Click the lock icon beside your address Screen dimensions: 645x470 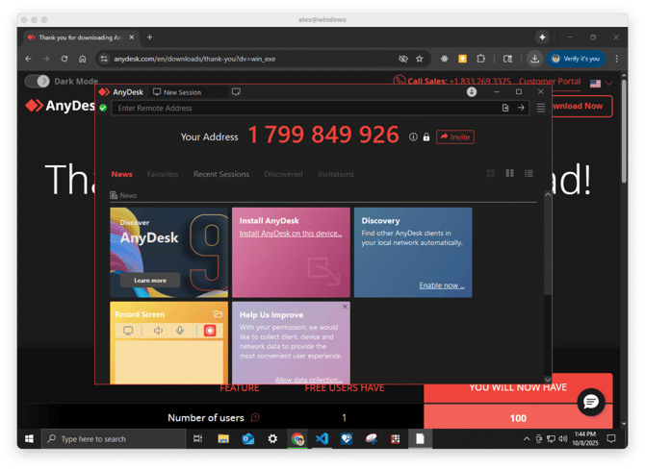(426, 137)
